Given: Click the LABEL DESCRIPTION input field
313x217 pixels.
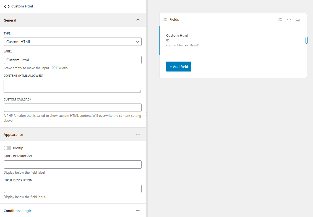Looking at the screenshot, I should [x=72, y=165].
